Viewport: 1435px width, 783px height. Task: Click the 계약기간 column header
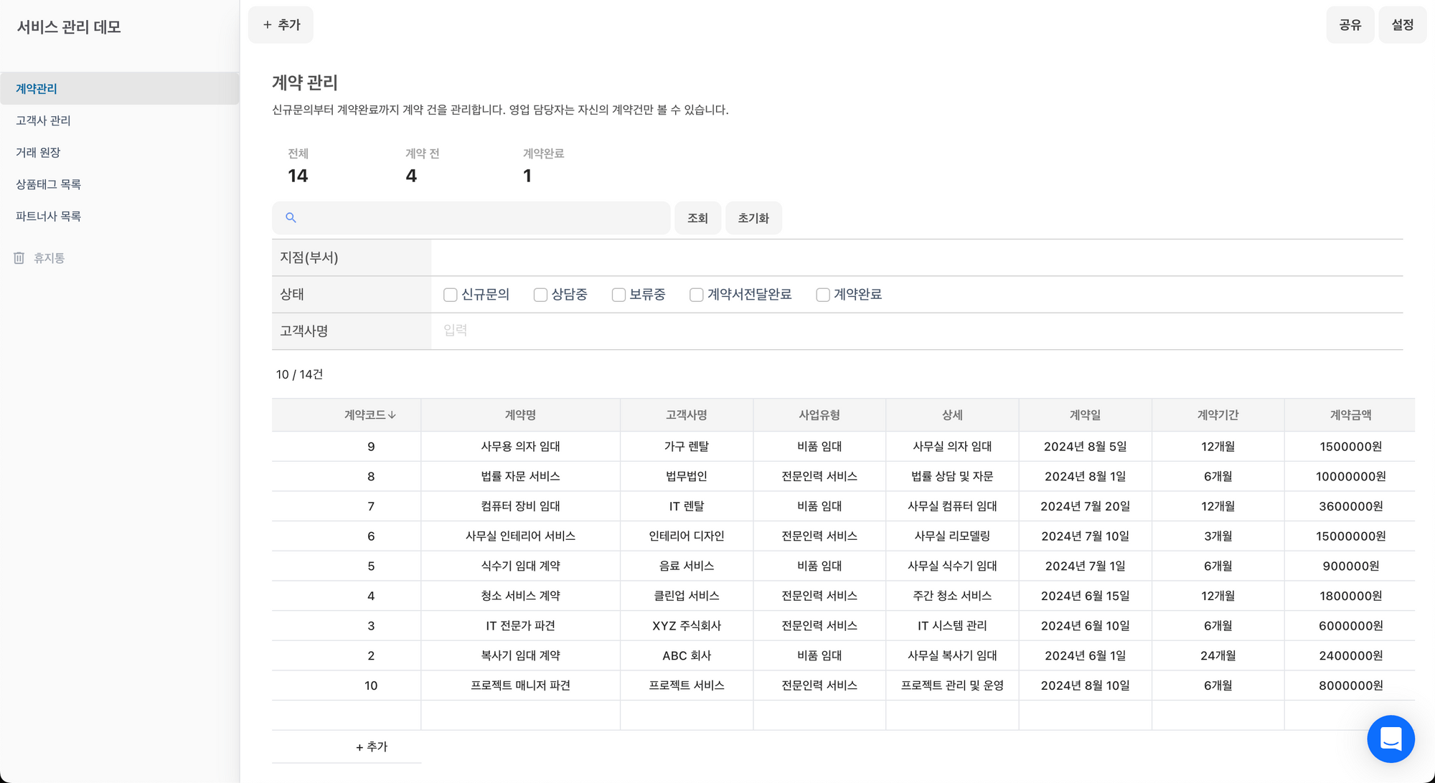[x=1218, y=415]
